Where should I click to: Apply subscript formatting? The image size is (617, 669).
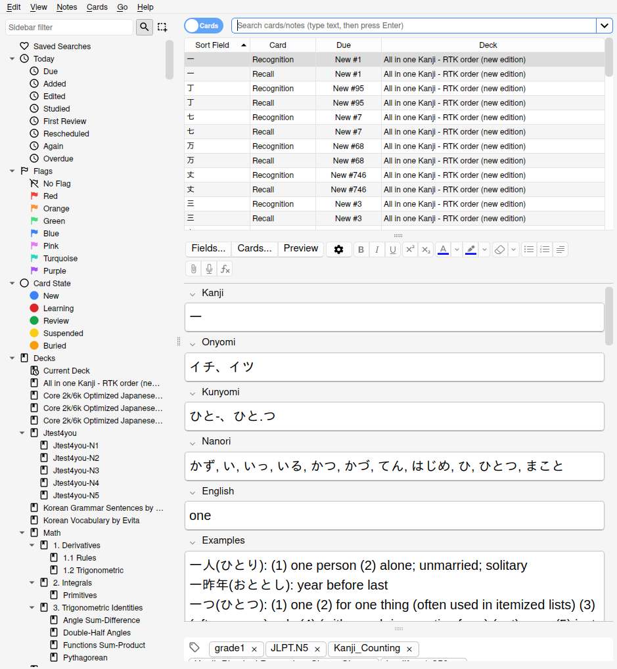[x=426, y=249]
